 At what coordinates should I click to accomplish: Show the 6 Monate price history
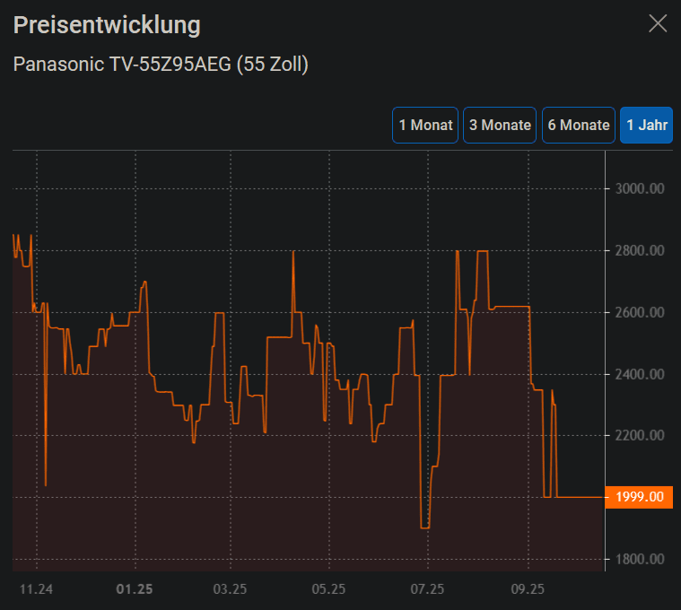coord(579,125)
